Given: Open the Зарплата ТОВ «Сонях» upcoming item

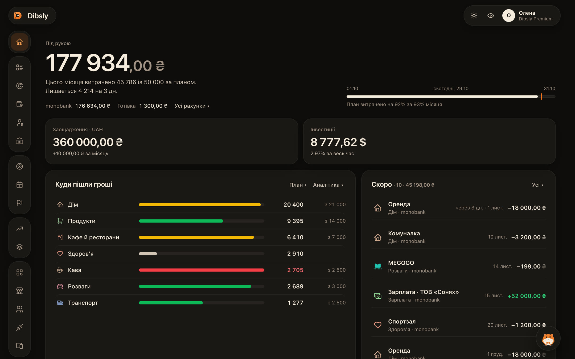Looking at the screenshot, I should [x=458, y=296].
